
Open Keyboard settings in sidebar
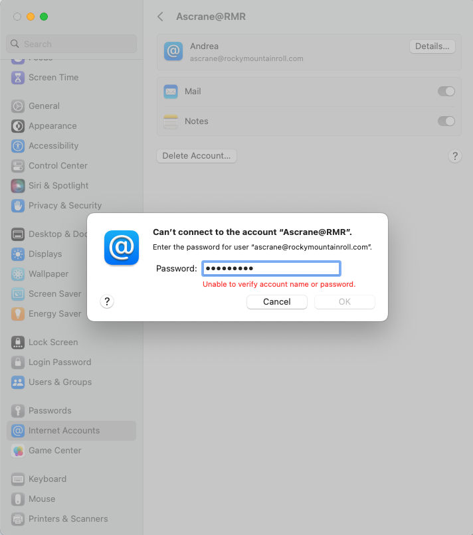point(47,479)
